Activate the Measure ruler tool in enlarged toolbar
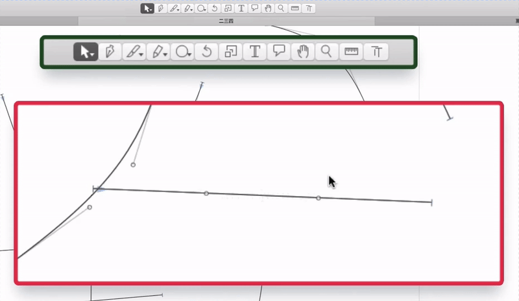The width and height of the screenshot is (519, 301). 352,52
